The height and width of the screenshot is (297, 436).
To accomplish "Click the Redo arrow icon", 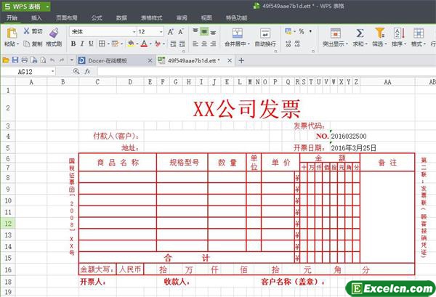I will (x=62, y=60).
